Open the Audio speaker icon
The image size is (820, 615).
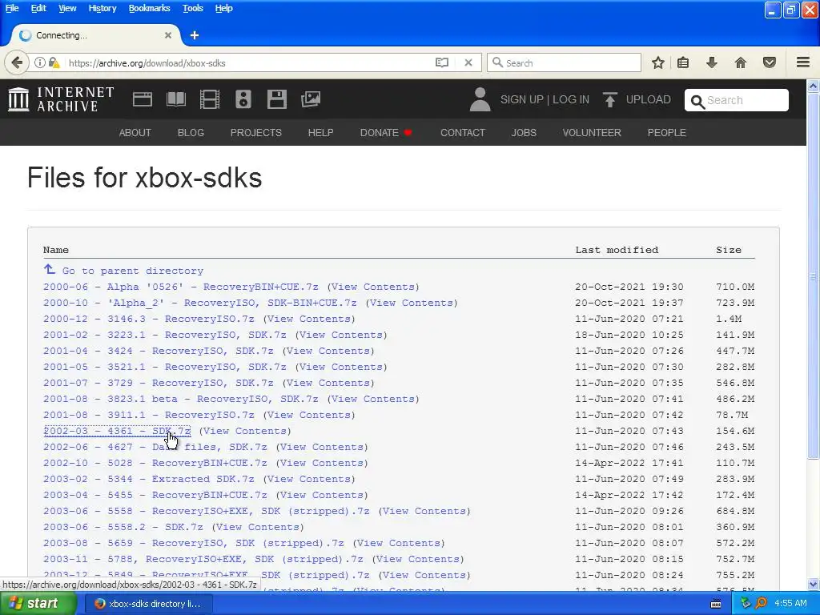[x=243, y=99]
